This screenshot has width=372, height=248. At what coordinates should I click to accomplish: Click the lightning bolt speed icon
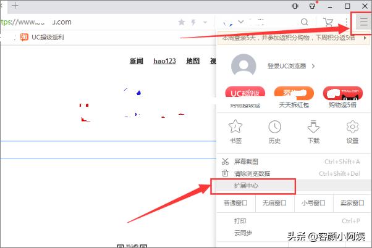coord(194,22)
